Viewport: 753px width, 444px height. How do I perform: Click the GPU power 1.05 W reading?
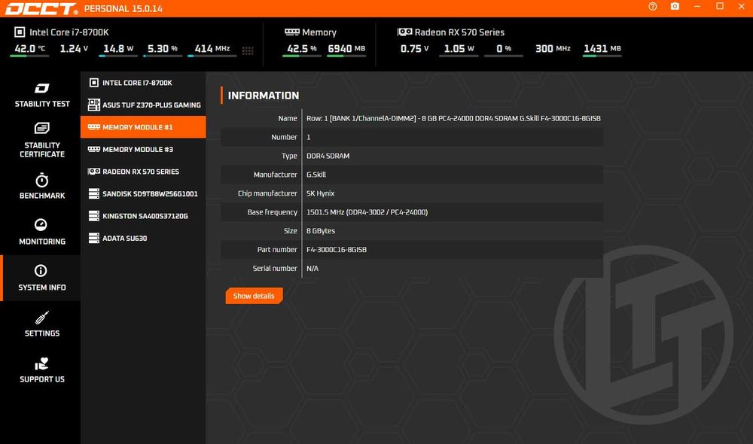(x=459, y=48)
